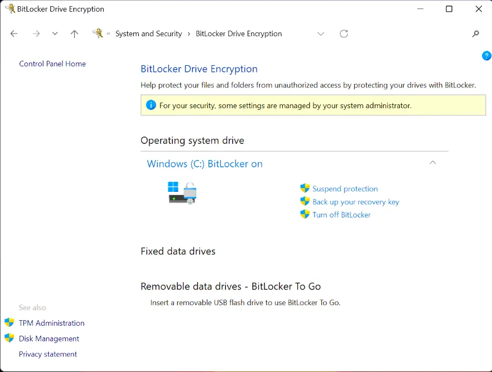Image resolution: width=492 pixels, height=372 pixels.
Task: Minimize the BitLocker window
Action: point(420,9)
